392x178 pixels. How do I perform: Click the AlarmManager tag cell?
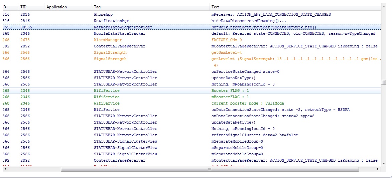(108, 40)
